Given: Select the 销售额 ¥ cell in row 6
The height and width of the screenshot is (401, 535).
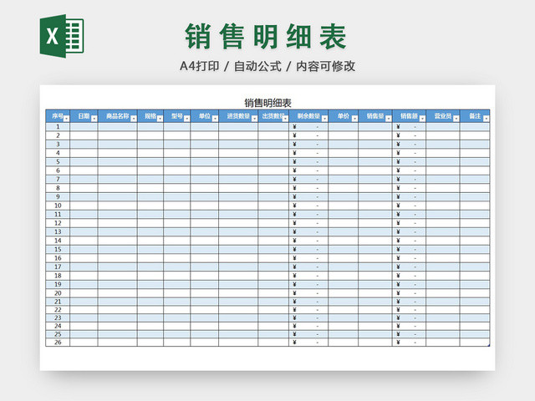Looking at the screenshot, I should click(409, 170).
